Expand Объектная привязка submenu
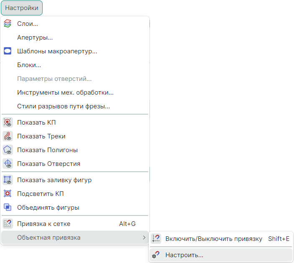Image resolution: width=294 pixels, height=263 pixels. [x=75, y=238]
